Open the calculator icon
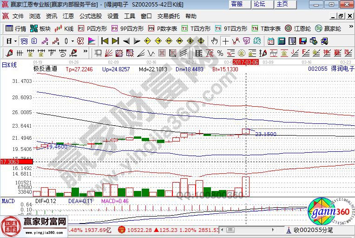355x238 pixels. click(281, 41)
